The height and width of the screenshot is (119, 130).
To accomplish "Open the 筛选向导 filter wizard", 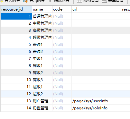I will tap(59, 1).
